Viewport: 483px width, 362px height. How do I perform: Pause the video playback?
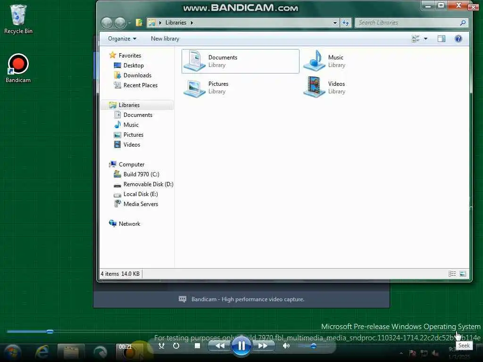coord(241,346)
